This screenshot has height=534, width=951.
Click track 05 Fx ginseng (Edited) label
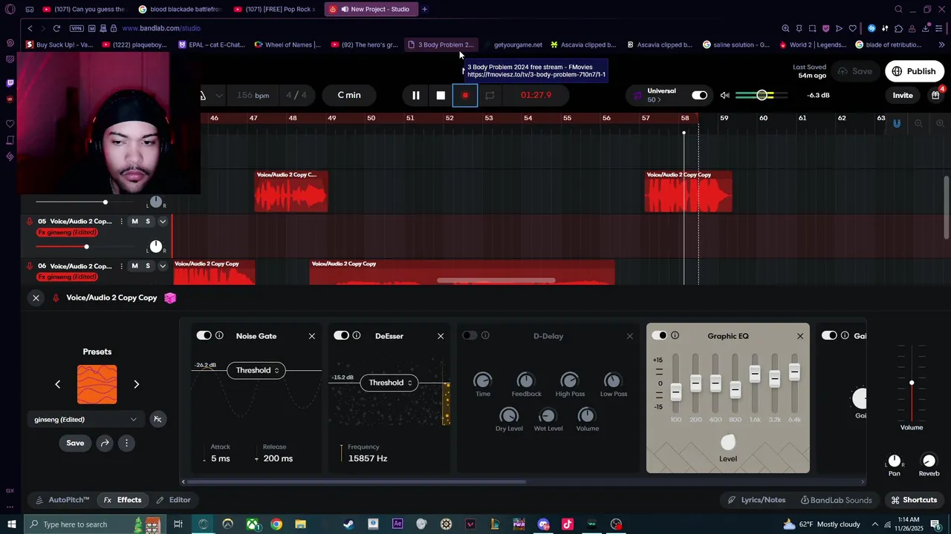tap(67, 232)
